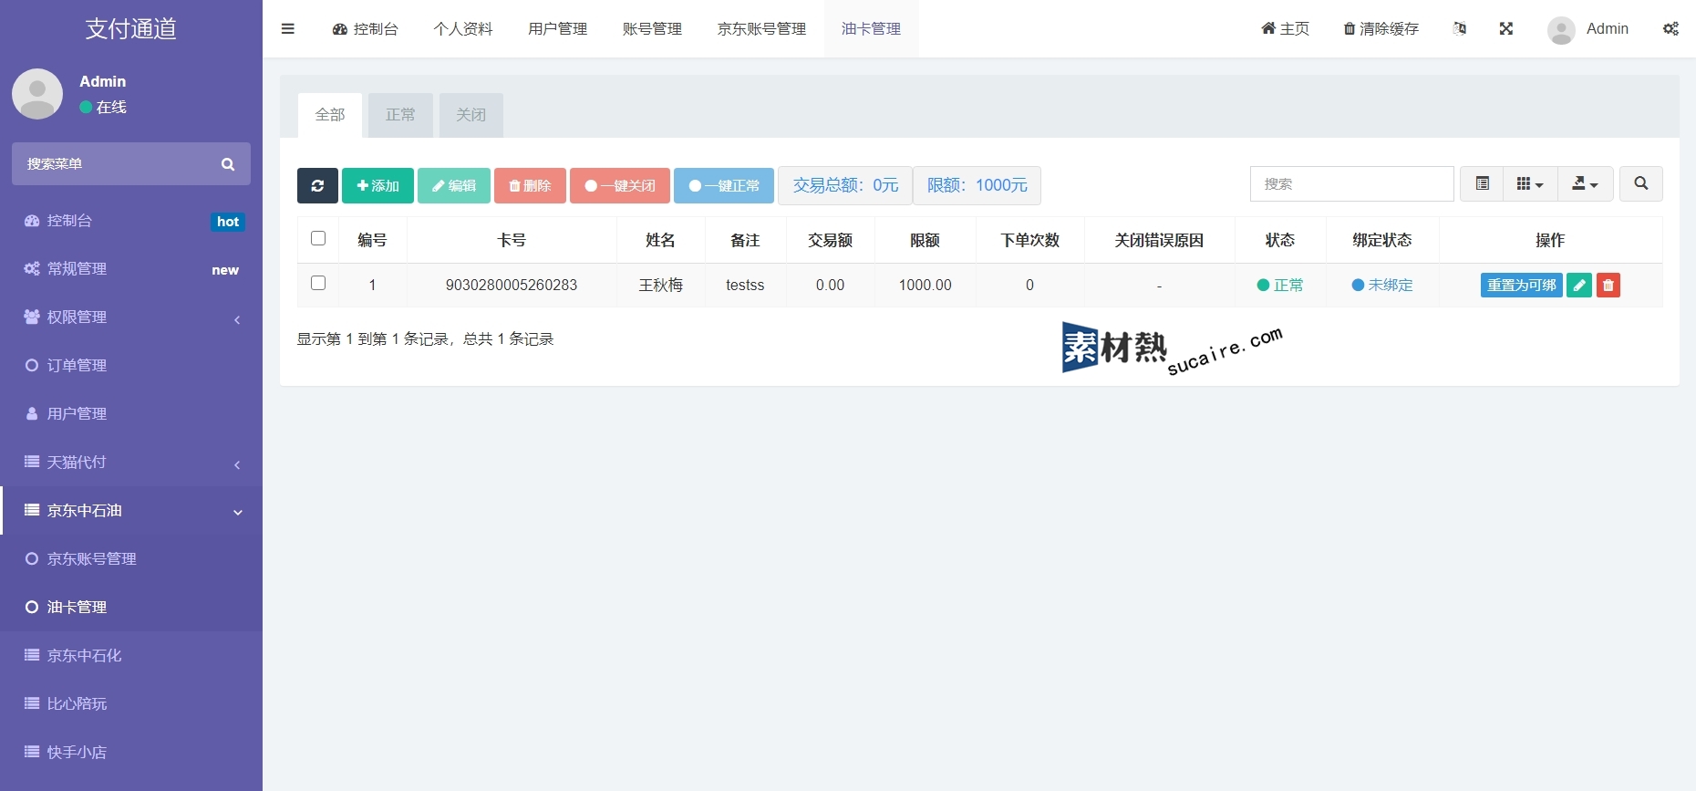
Task: Click the 卡号 column header
Action: pyautogui.click(x=512, y=240)
